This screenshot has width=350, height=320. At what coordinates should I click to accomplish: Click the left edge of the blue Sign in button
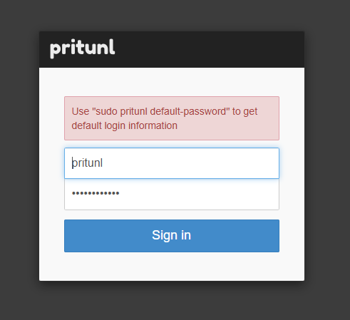coord(68,236)
